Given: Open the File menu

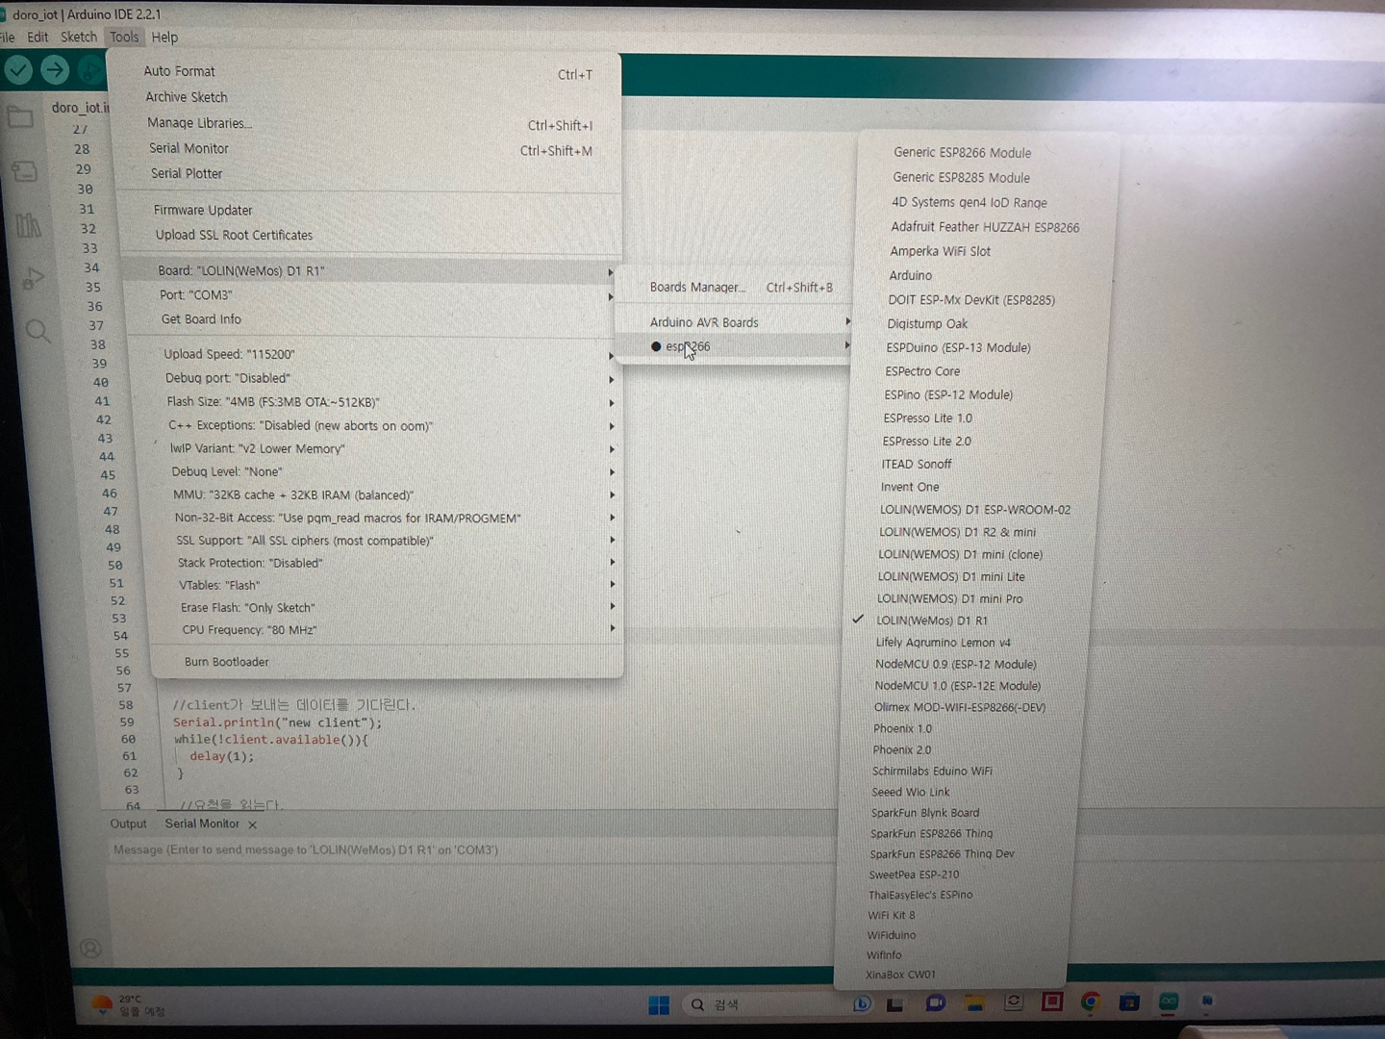Looking at the screenshot, I should point(8,37).
